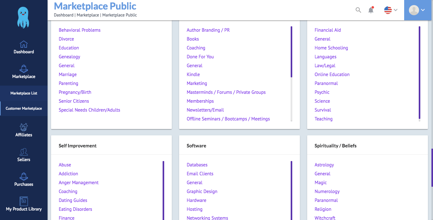Open the Astrology category link
433x220 pixels.
pyautogui.click(x=324, y=165)
